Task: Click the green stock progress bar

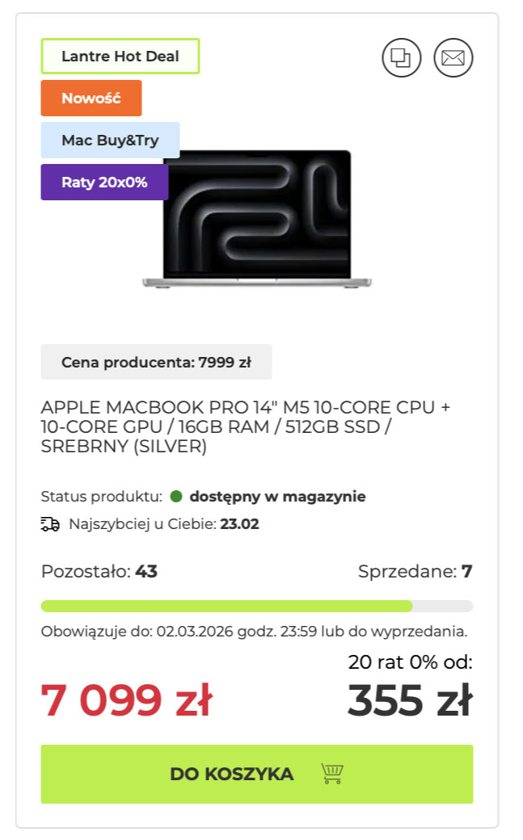Action: 226,606
